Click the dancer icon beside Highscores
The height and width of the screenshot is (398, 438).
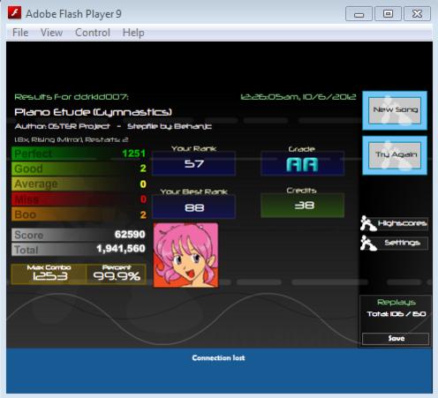pyautogui.click(x=368, y=223)
